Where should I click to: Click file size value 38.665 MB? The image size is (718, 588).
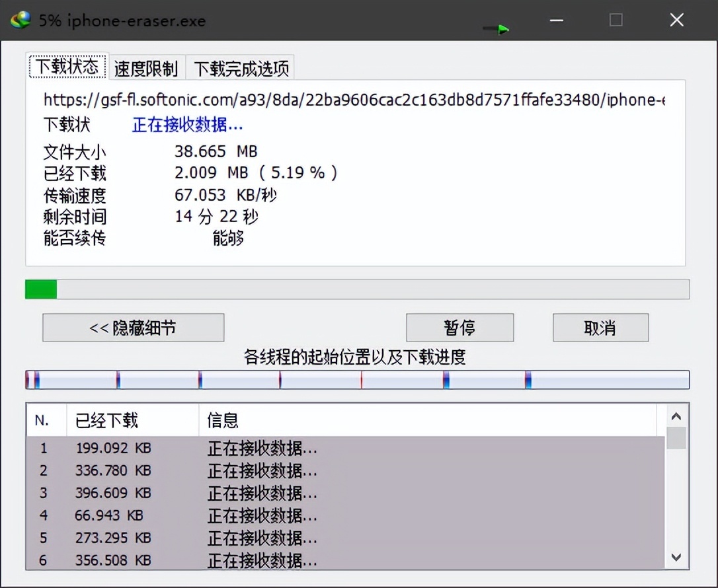pos(216,151)
